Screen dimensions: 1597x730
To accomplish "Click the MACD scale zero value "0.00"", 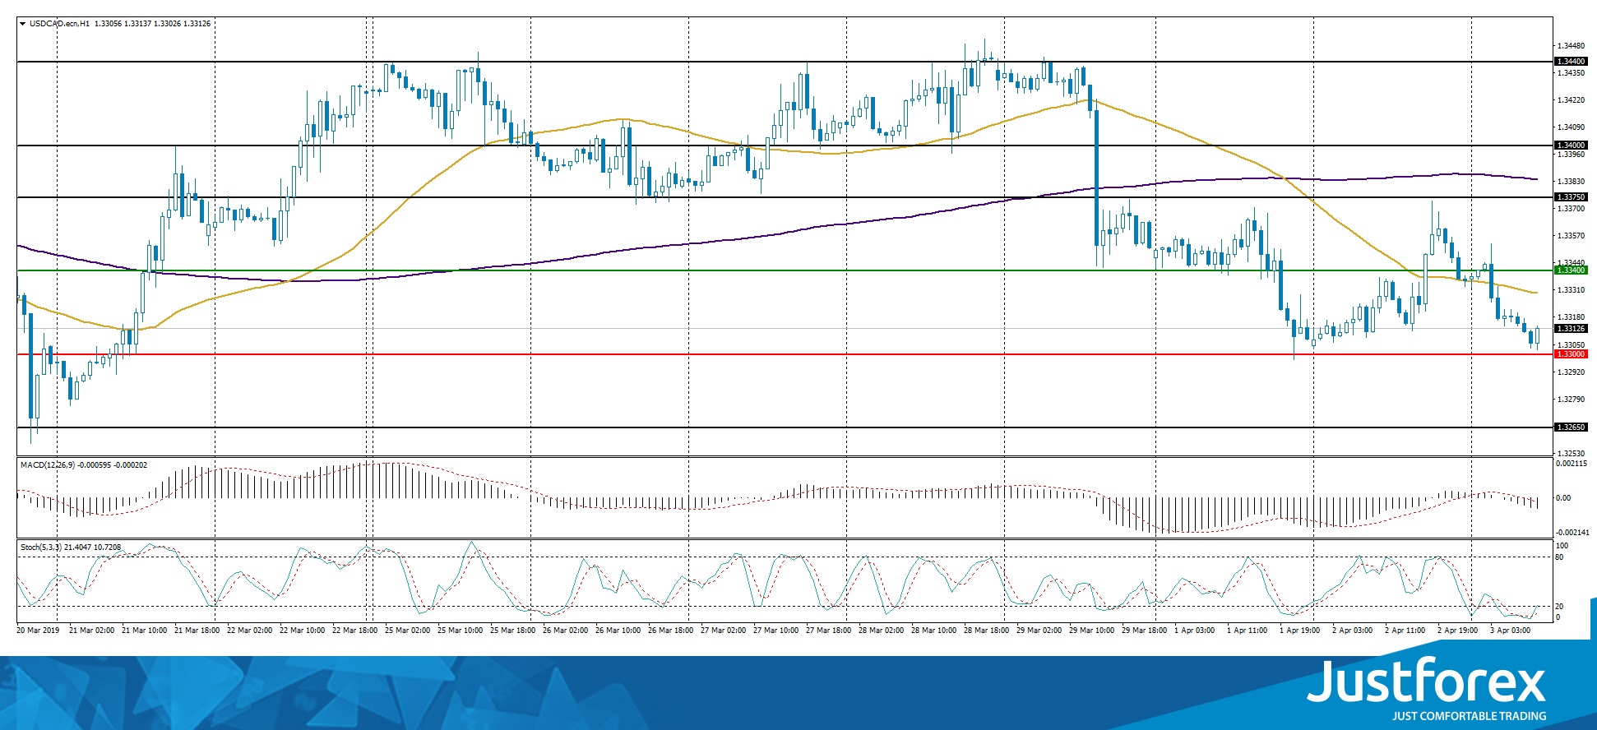I will coord(1563,498).
